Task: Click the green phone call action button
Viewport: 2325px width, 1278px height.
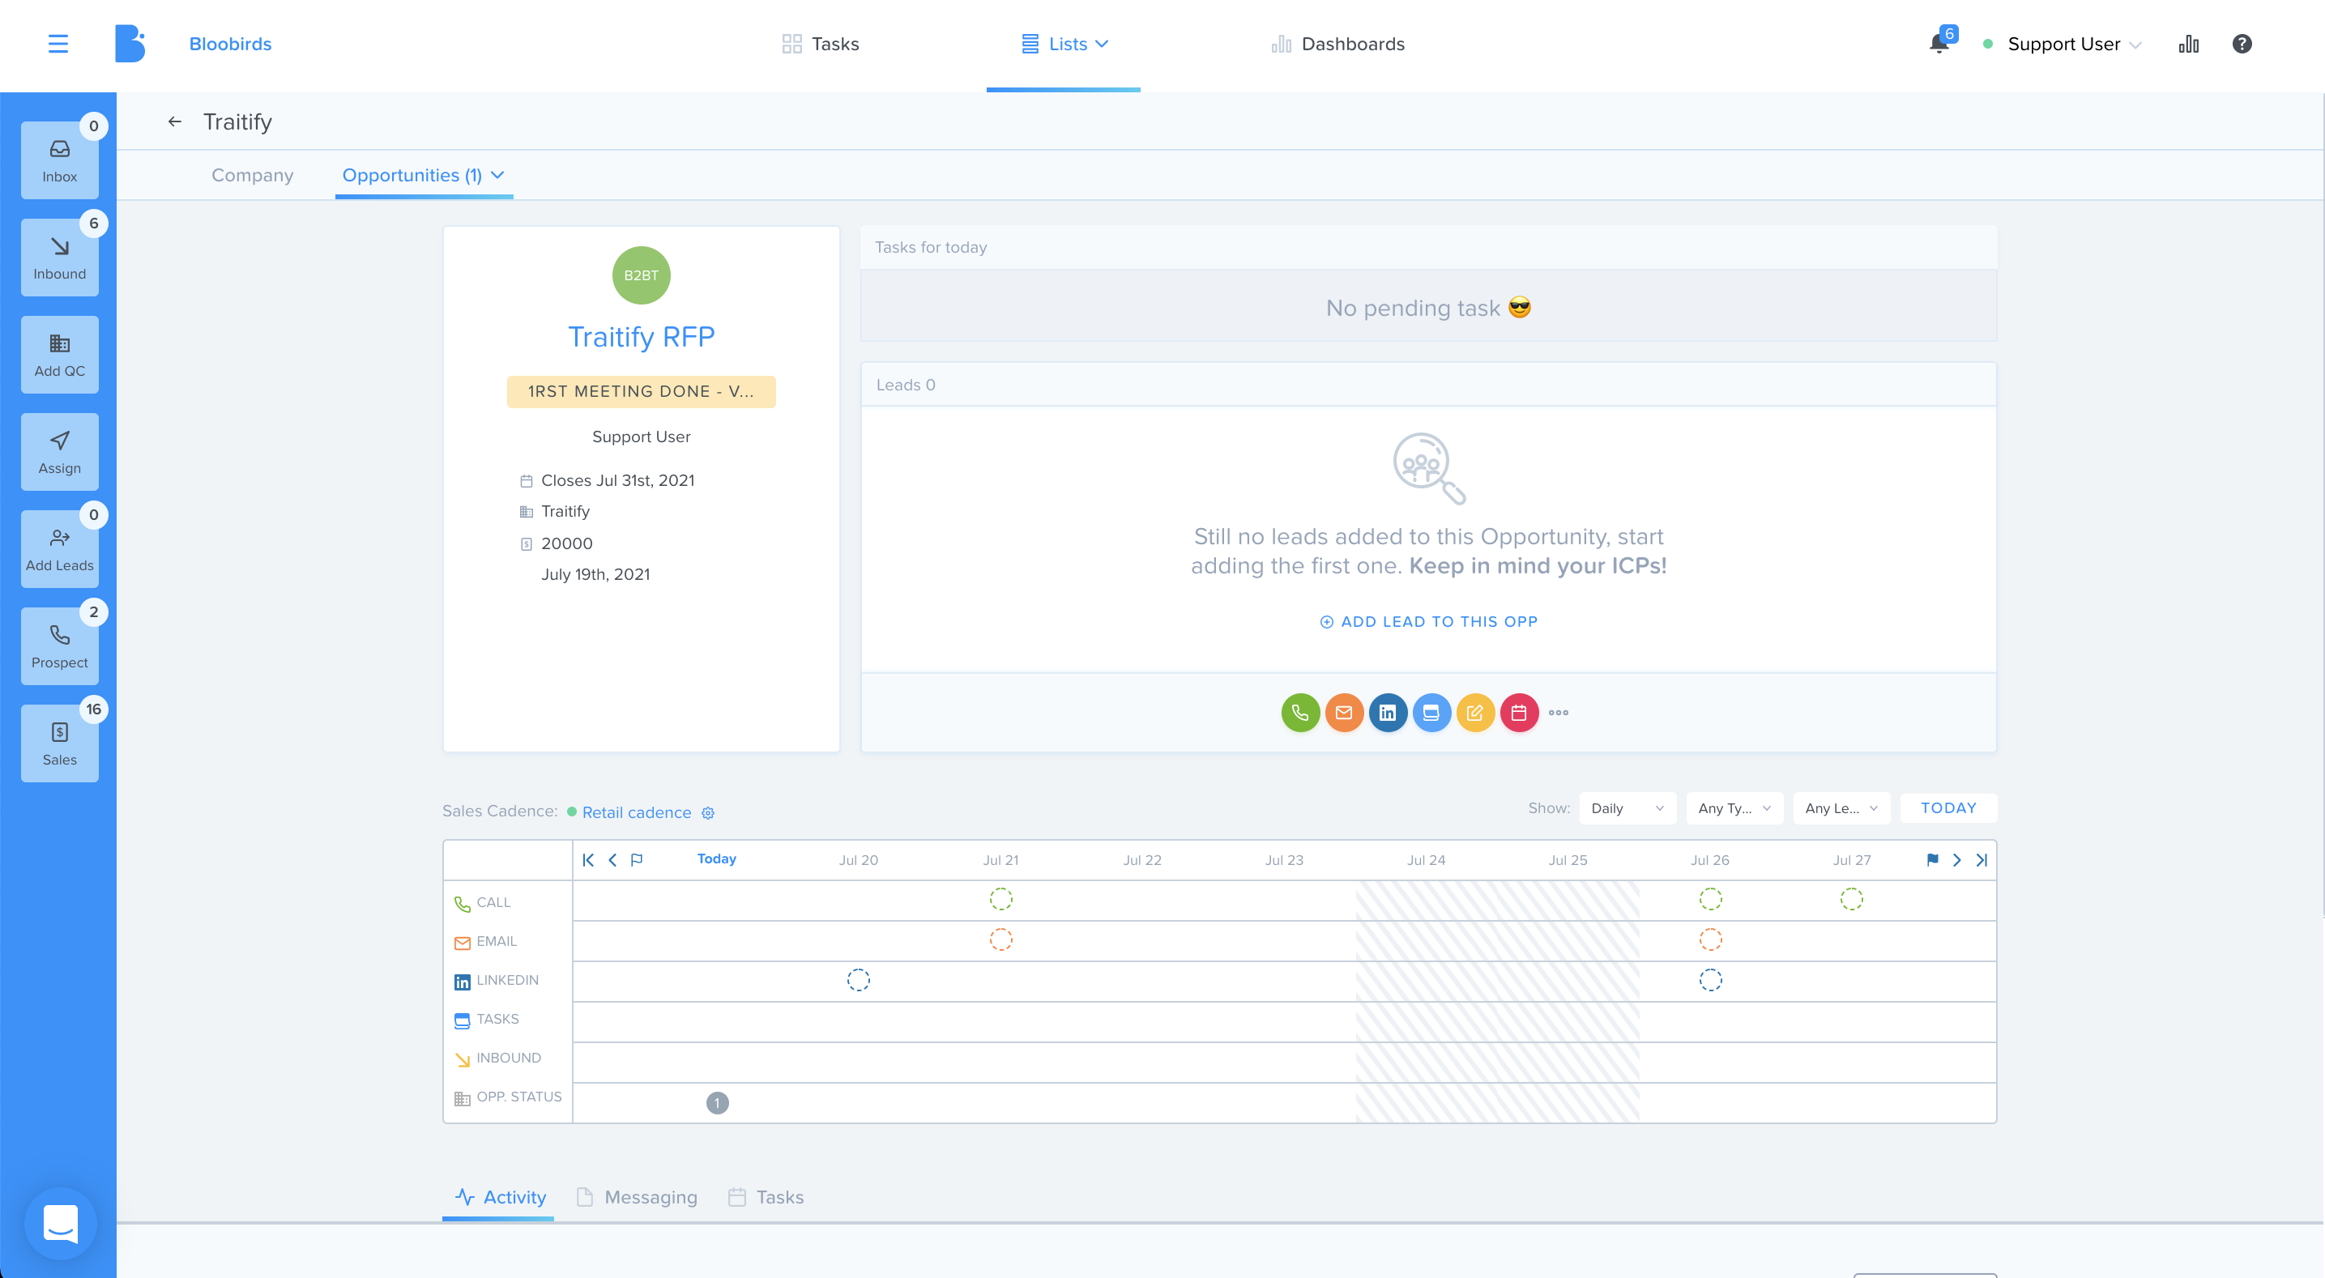Action: pyautogui.click(x=1299, y=712)
